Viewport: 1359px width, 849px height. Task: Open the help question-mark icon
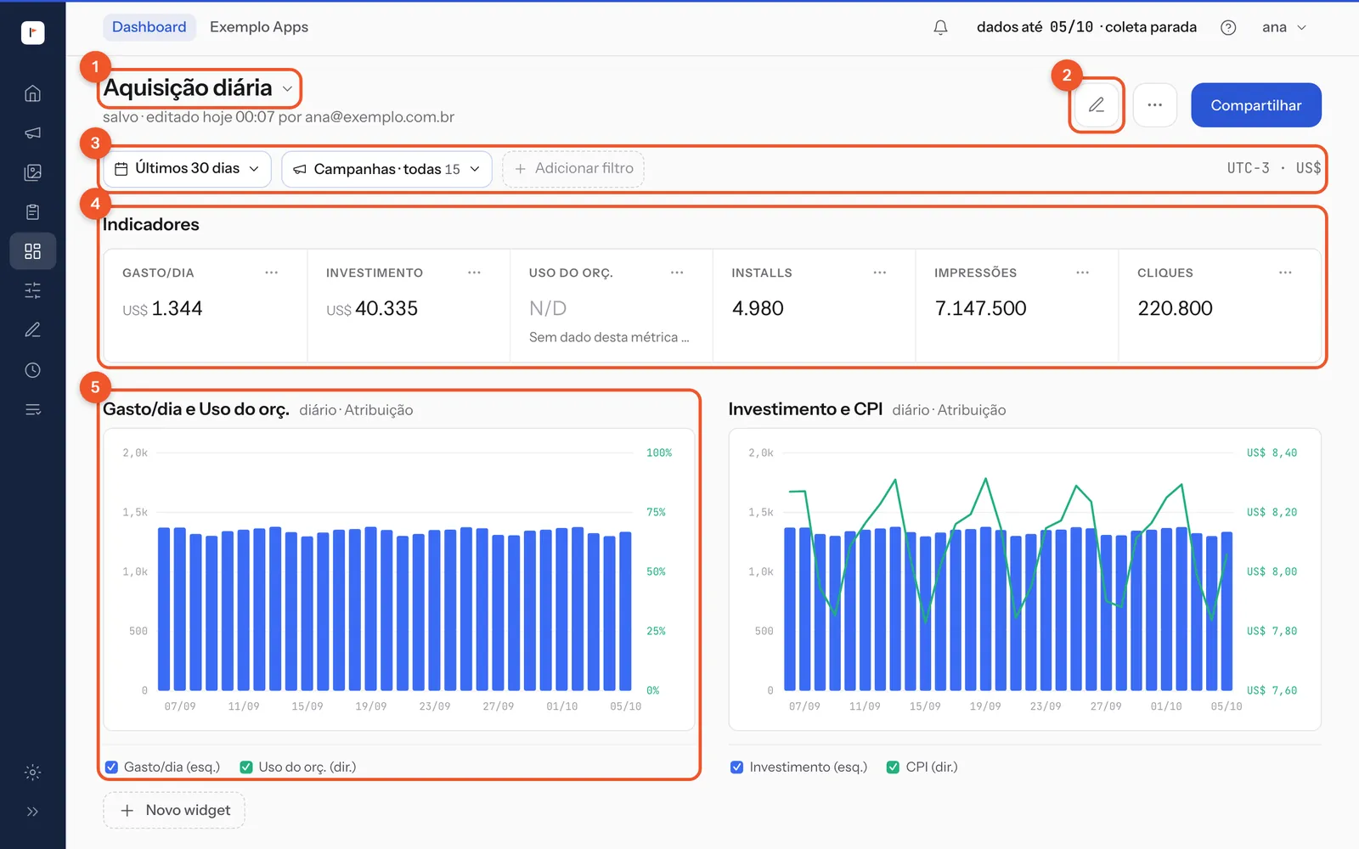(x=1228, y=27)
